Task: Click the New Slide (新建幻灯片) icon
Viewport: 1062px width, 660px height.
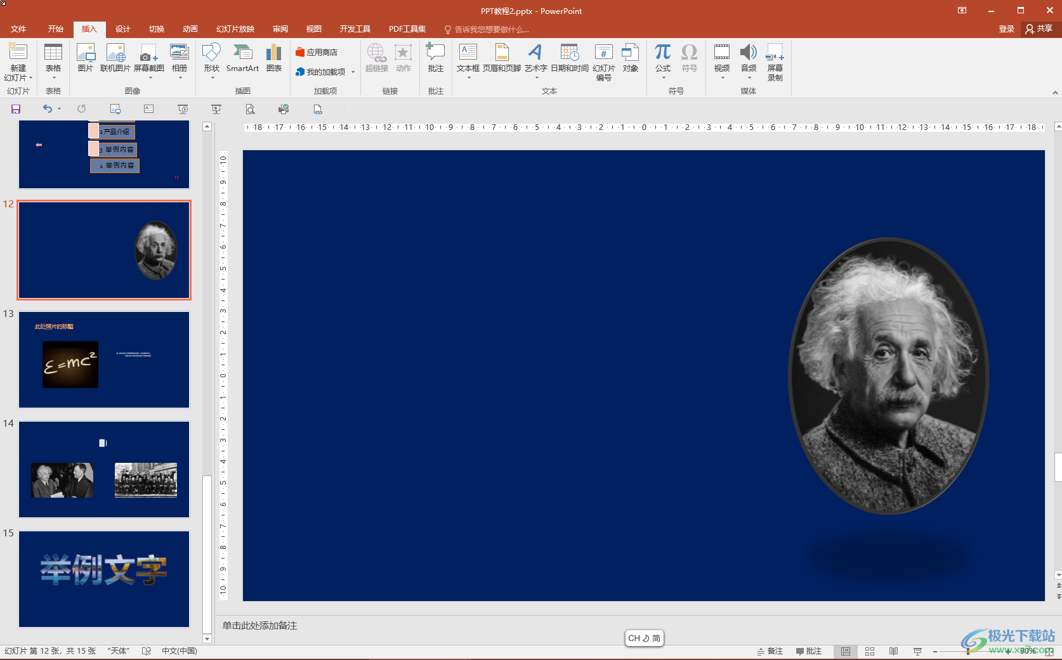Action: tap(18, 52)
